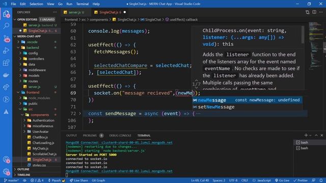
Task: Click Go Live in the status bar
Action: (282, 180)
